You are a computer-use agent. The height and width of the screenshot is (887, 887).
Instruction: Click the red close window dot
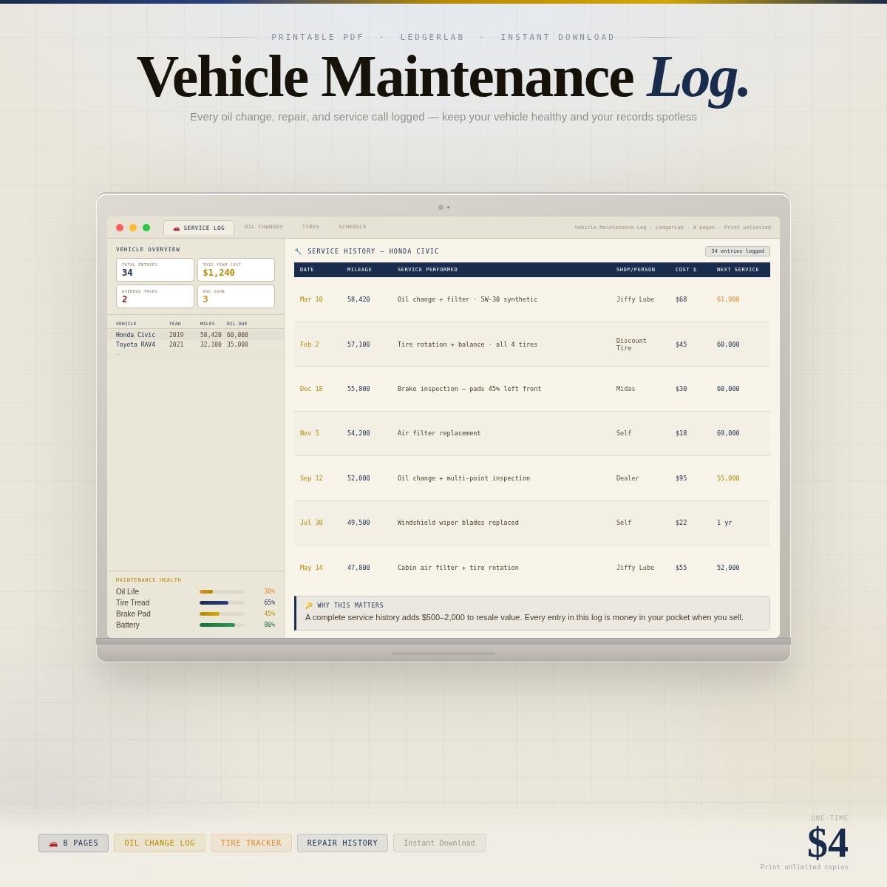120,228
